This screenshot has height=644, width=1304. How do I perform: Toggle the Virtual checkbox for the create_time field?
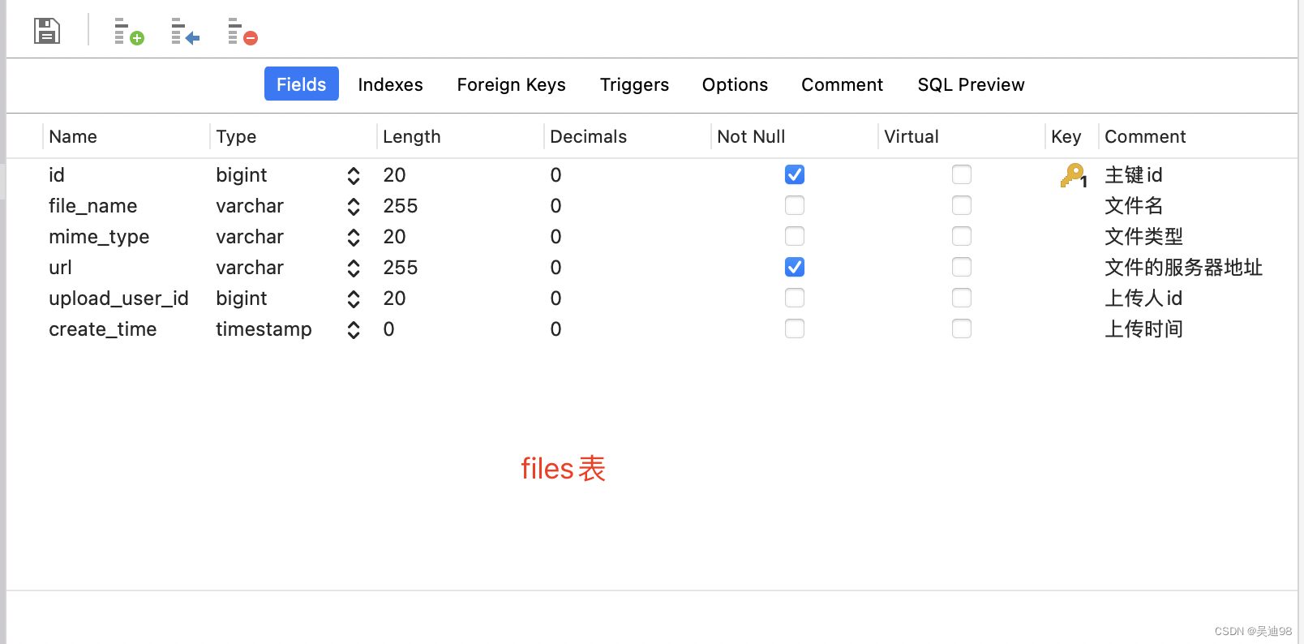click(x=962, y=328)
